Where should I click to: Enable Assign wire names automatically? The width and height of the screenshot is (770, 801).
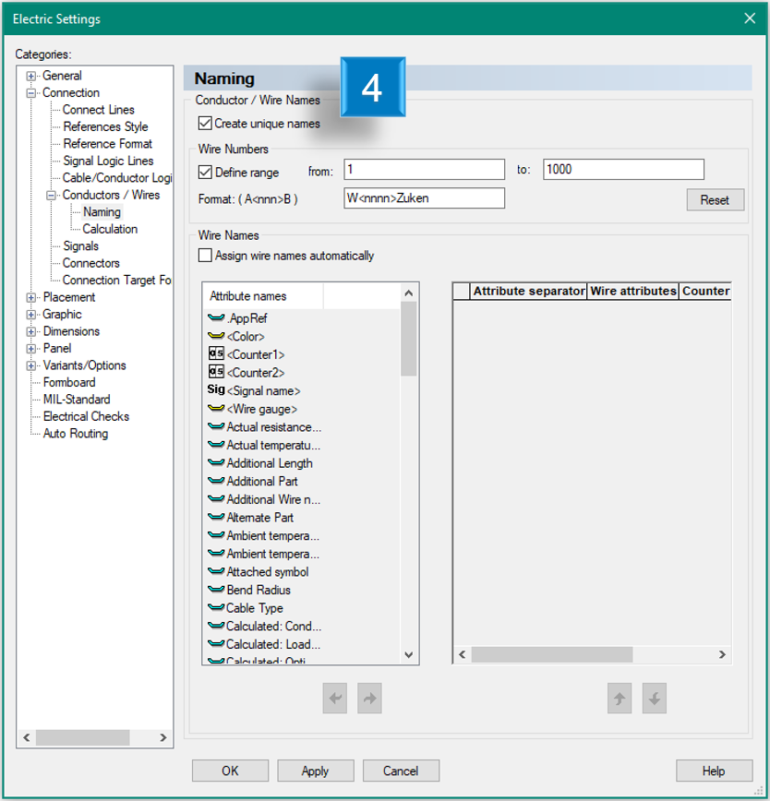tap(204, 255)
